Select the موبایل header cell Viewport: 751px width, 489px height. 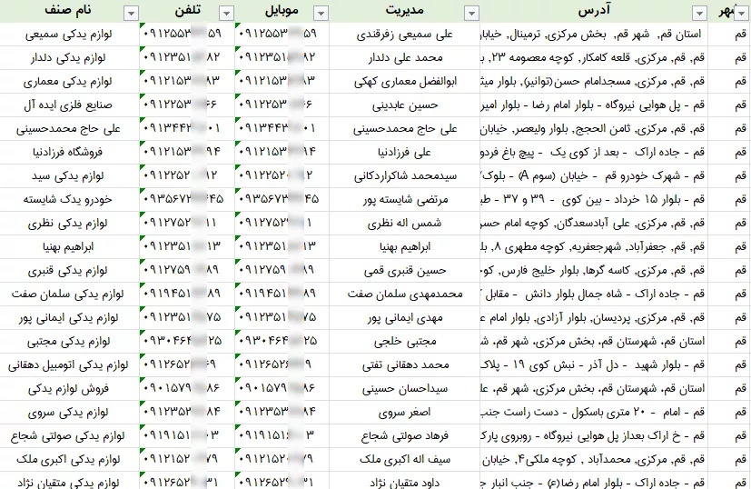coord(282,11)
